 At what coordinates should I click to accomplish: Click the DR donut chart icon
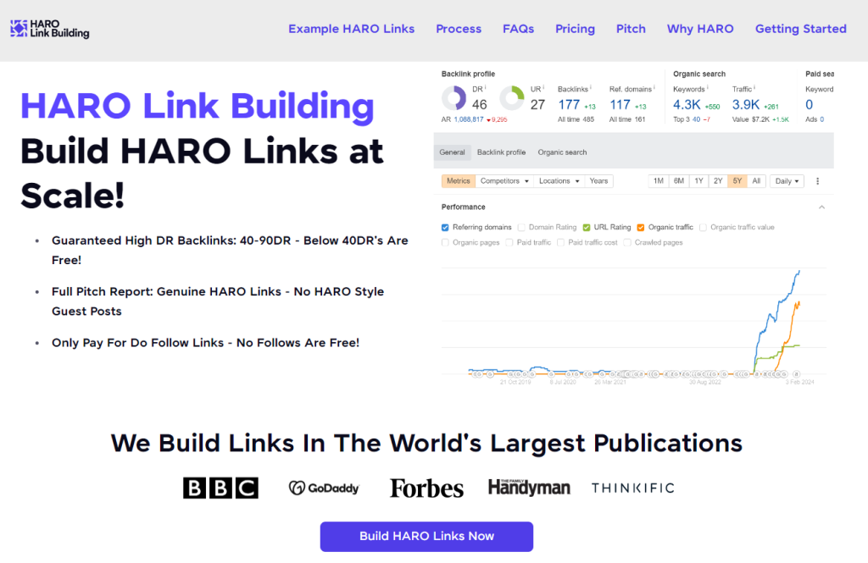(x=454, y=99)
